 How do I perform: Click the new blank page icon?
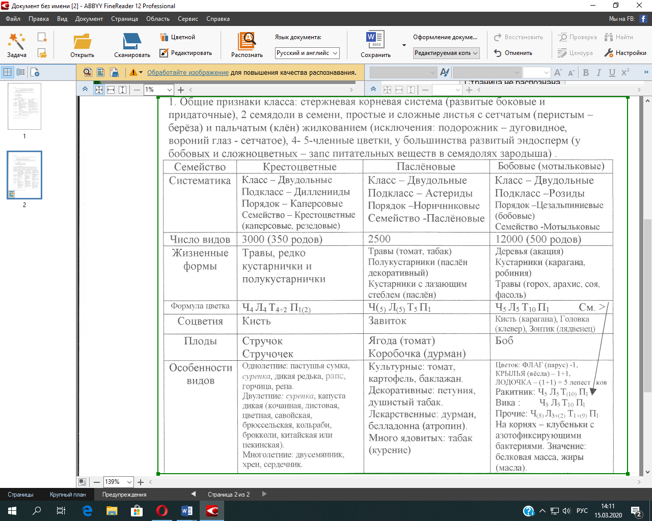tap(42, 37)
